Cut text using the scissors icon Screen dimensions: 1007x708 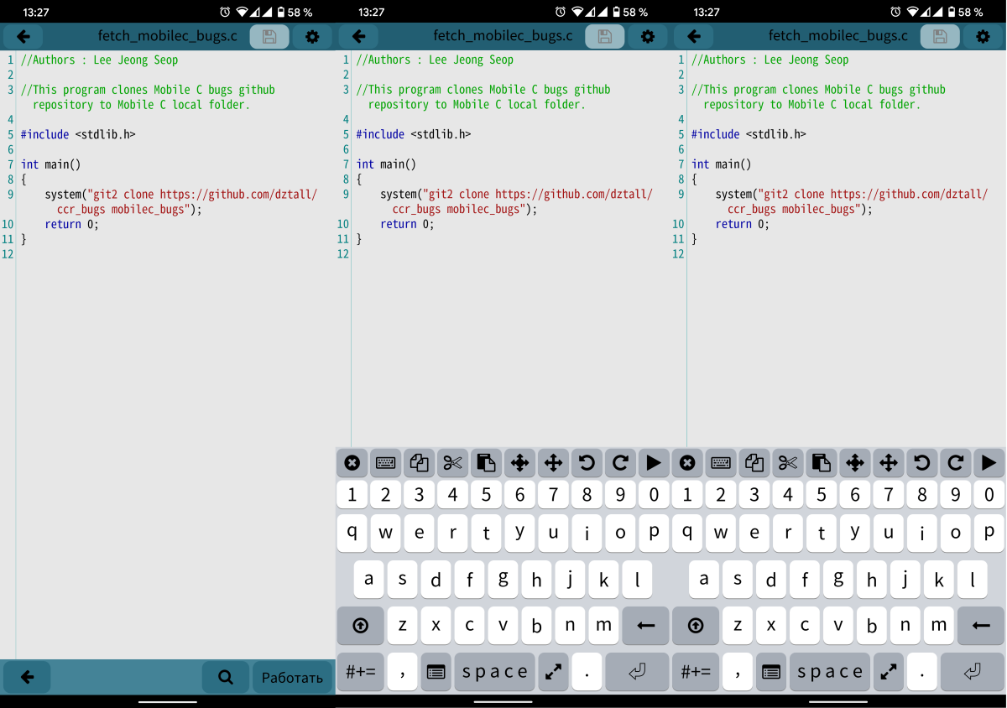click(x=452, y=462)
